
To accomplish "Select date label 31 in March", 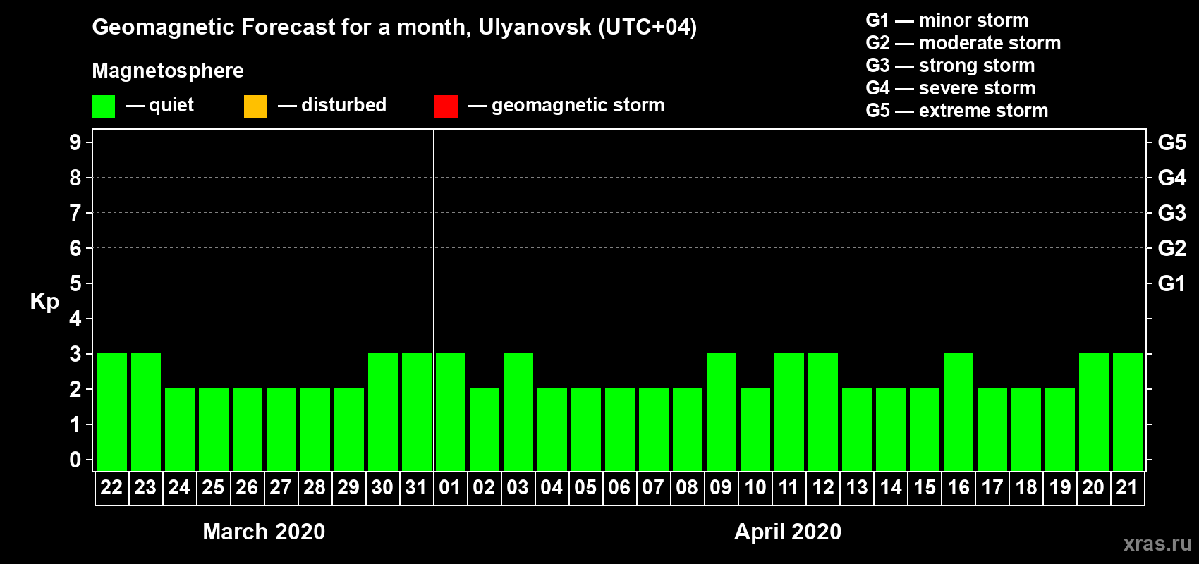I will pos(416,487).
